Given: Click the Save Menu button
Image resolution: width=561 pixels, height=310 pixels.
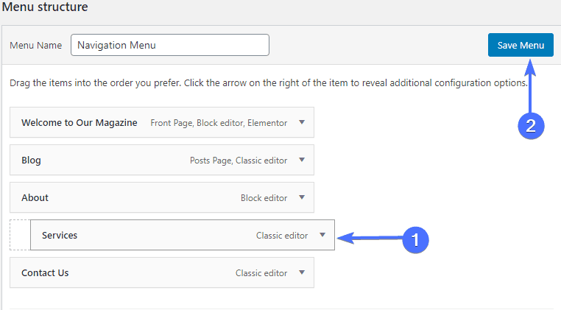Looking at the screenshot, I should click(x=521, y=45).
